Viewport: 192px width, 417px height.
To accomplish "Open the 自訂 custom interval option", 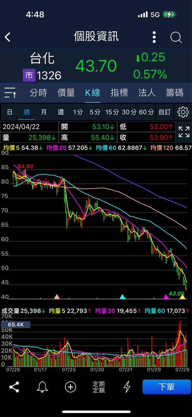I will [x=165, y=112].
